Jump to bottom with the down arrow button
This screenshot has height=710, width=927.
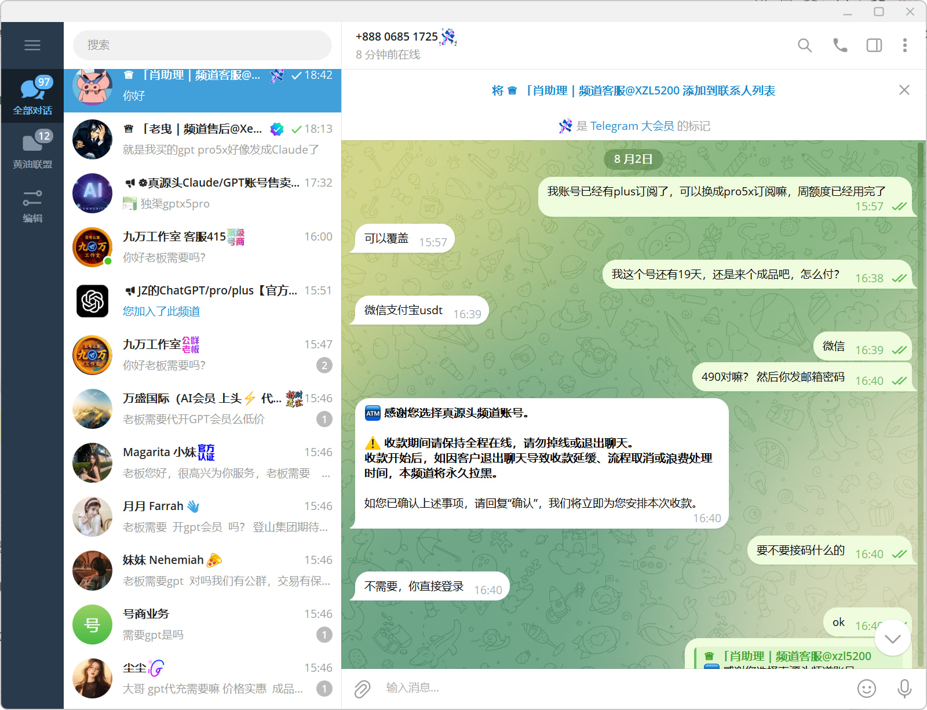[892, 638]
